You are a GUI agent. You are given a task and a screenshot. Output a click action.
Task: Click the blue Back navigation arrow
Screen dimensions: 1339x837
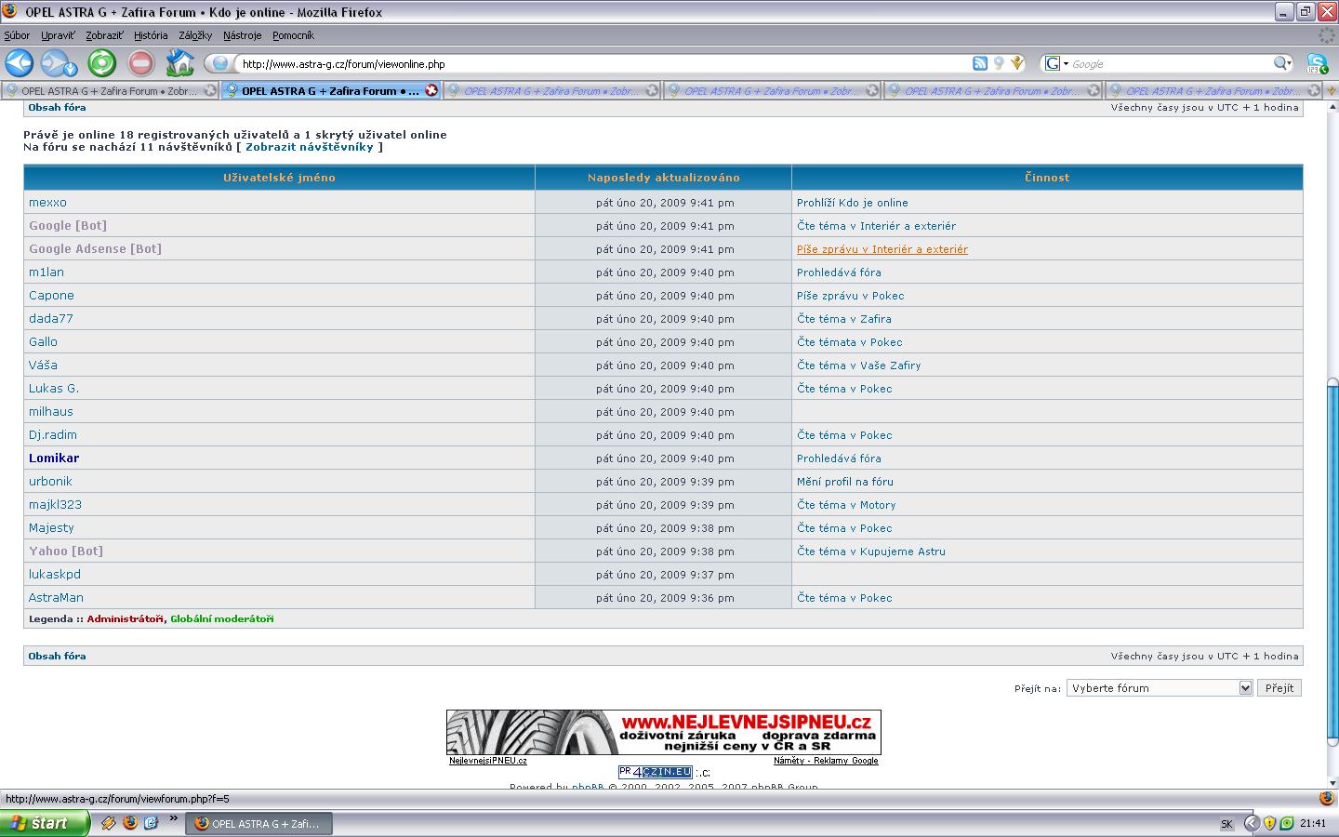tap(20, 63)
